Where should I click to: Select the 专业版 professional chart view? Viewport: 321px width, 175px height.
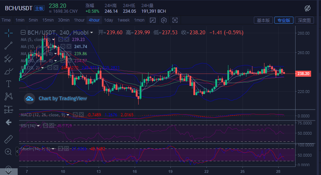pyautogui.click(x=284, y=20)
